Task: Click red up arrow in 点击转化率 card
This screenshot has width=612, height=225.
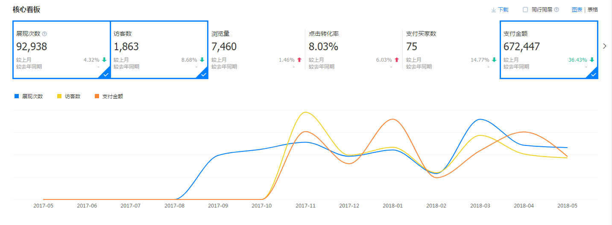Action: click(397, 60)
